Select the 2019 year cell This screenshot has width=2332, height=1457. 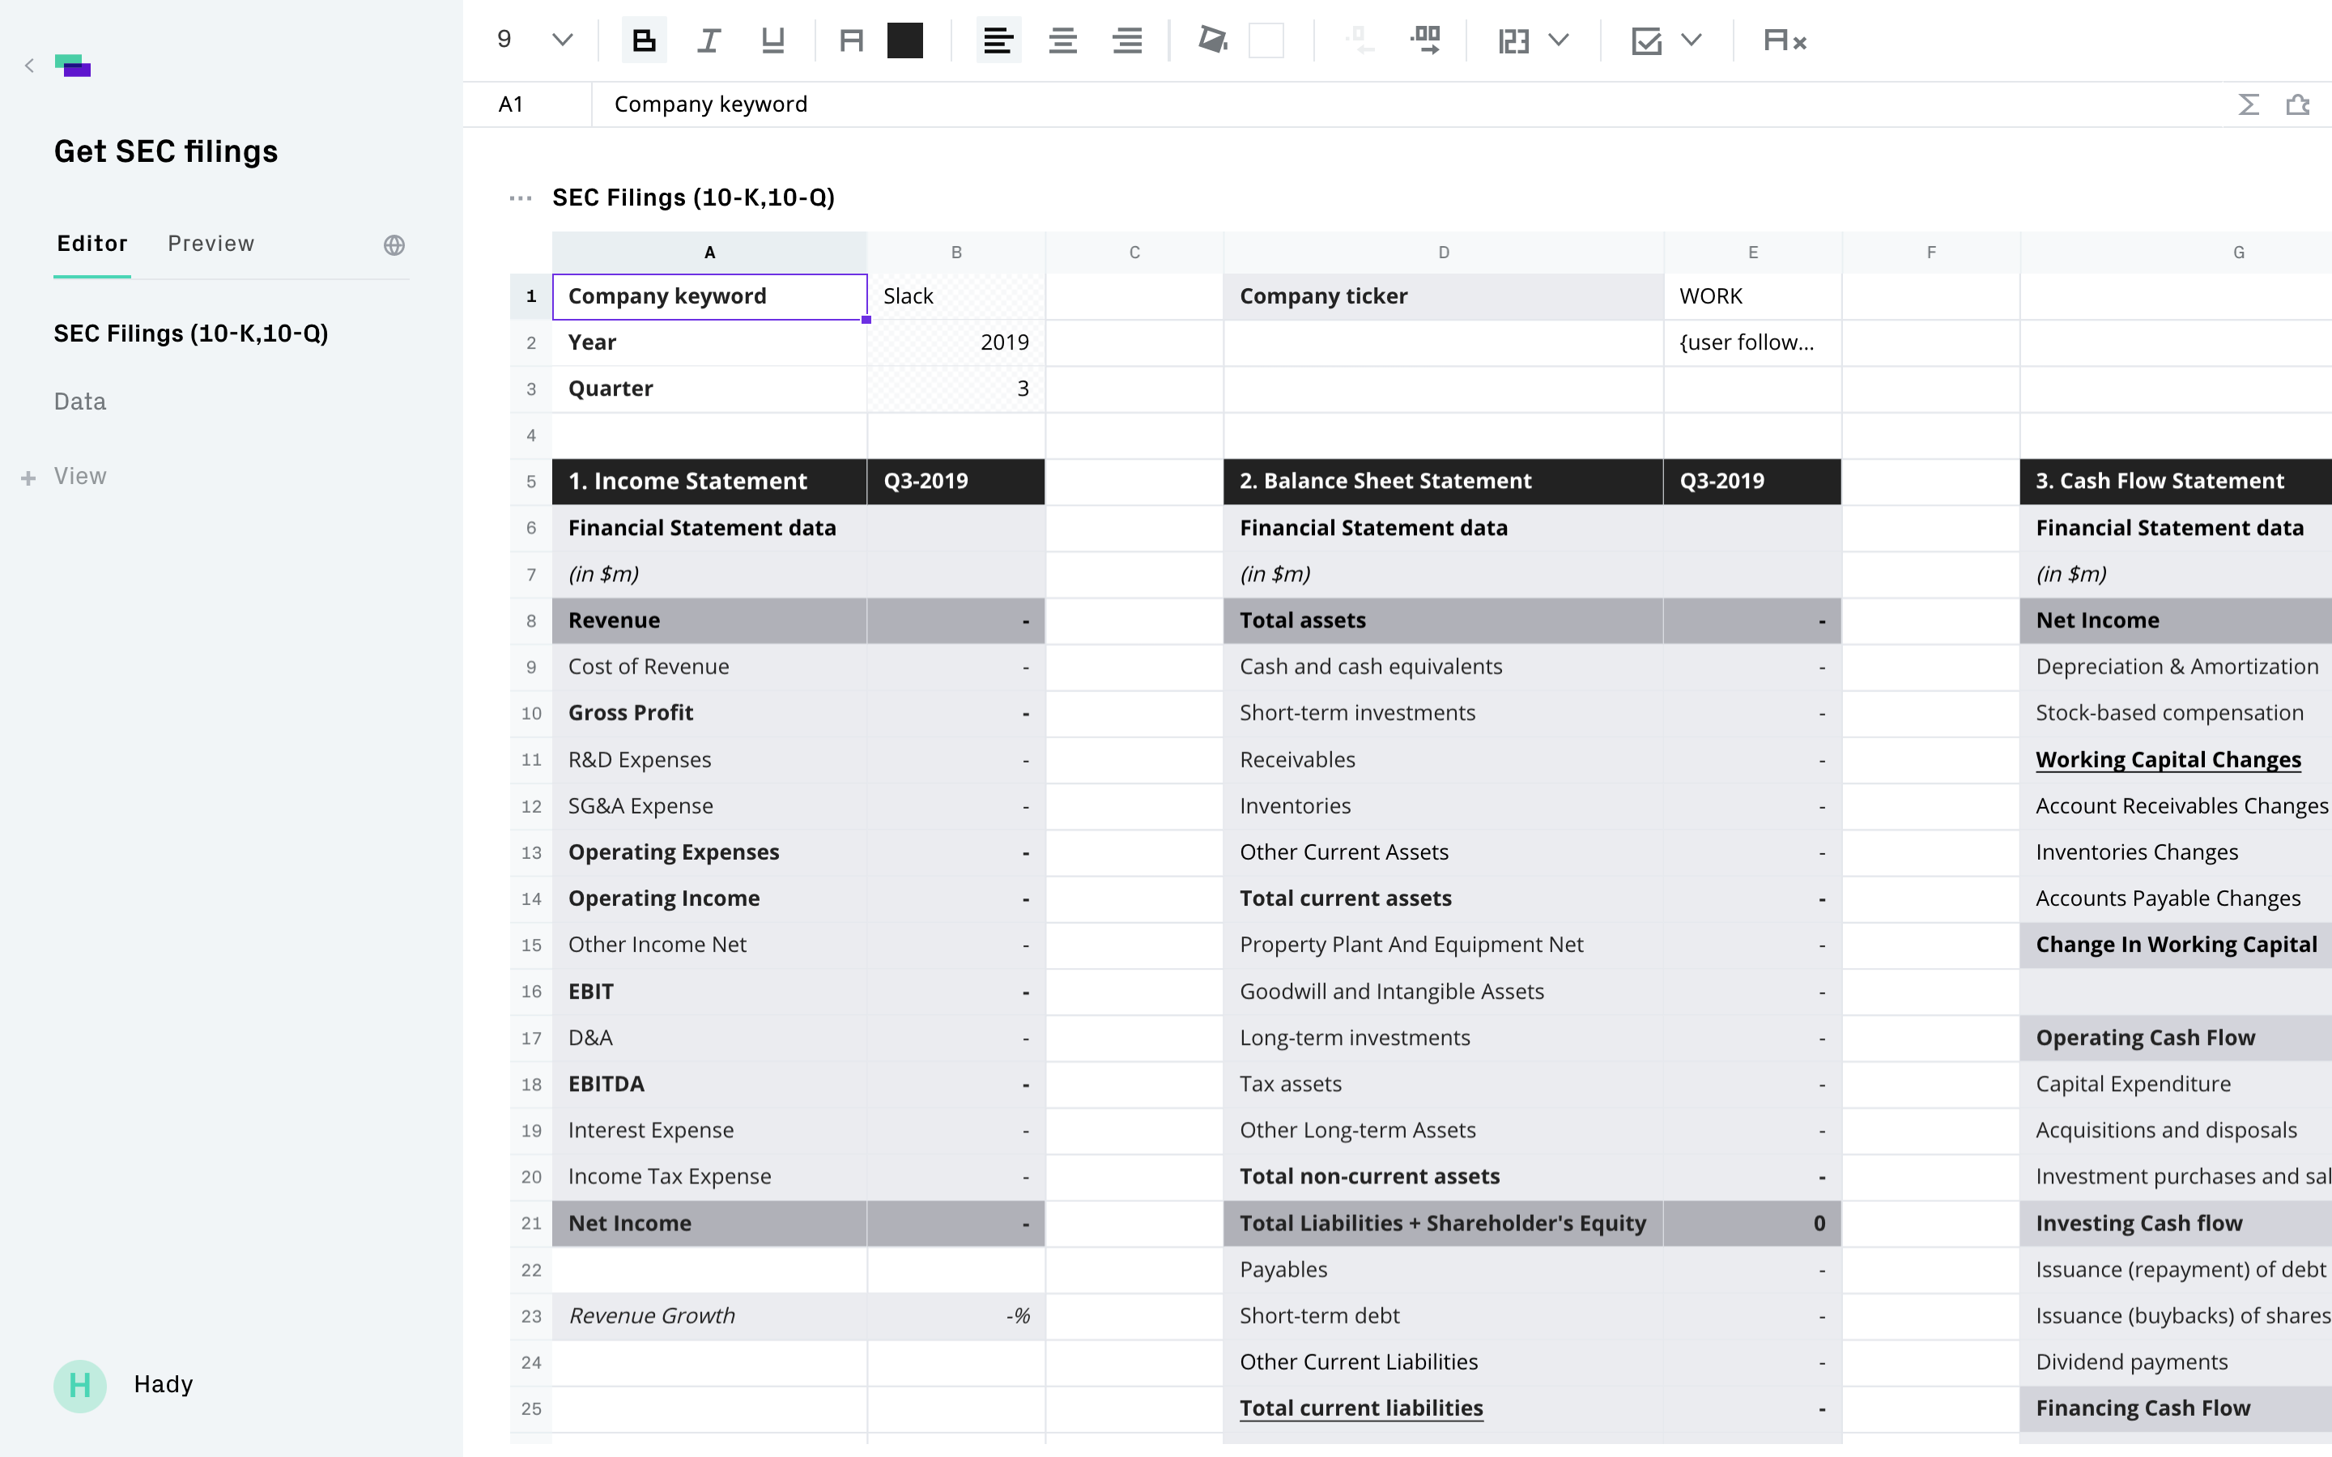tap(956, 342)
